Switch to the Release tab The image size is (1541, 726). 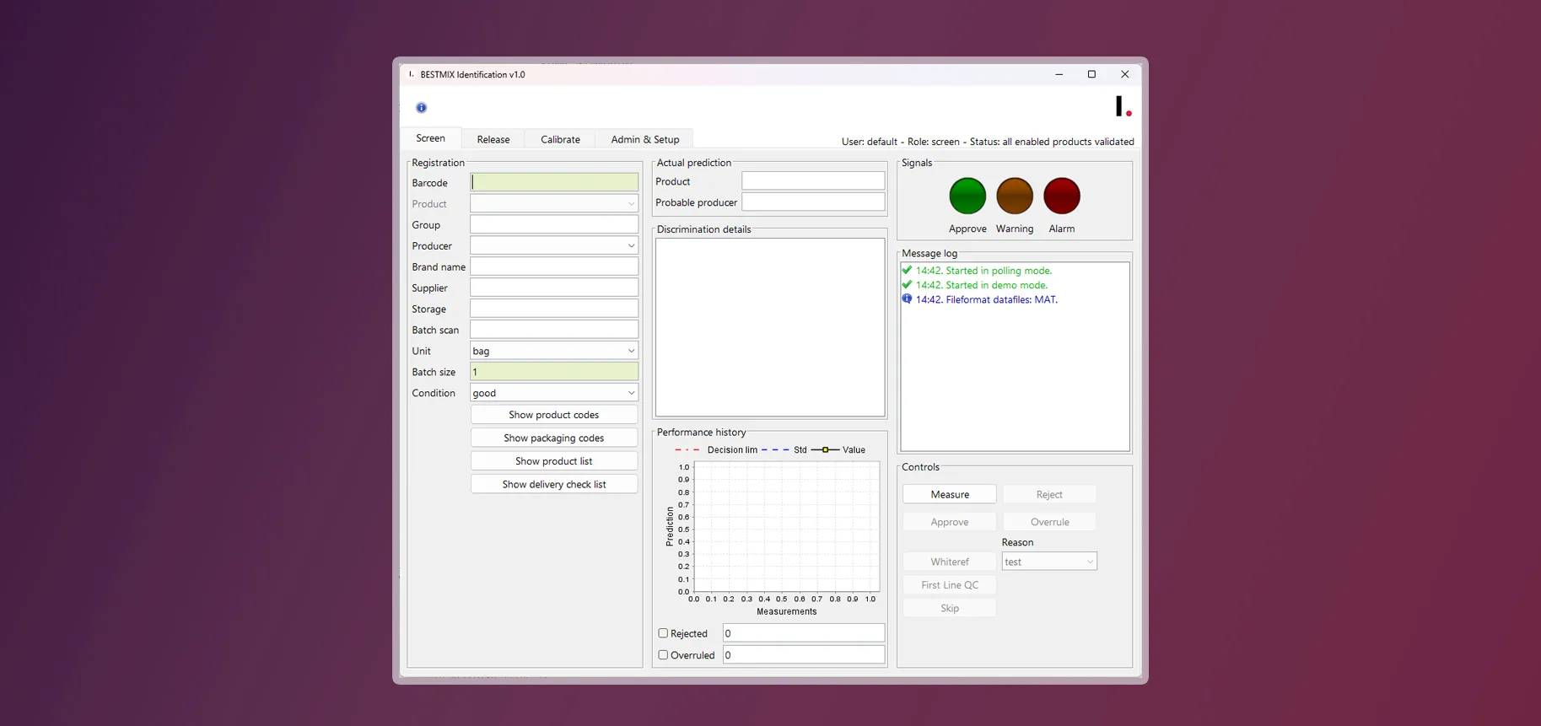[493, 139]
